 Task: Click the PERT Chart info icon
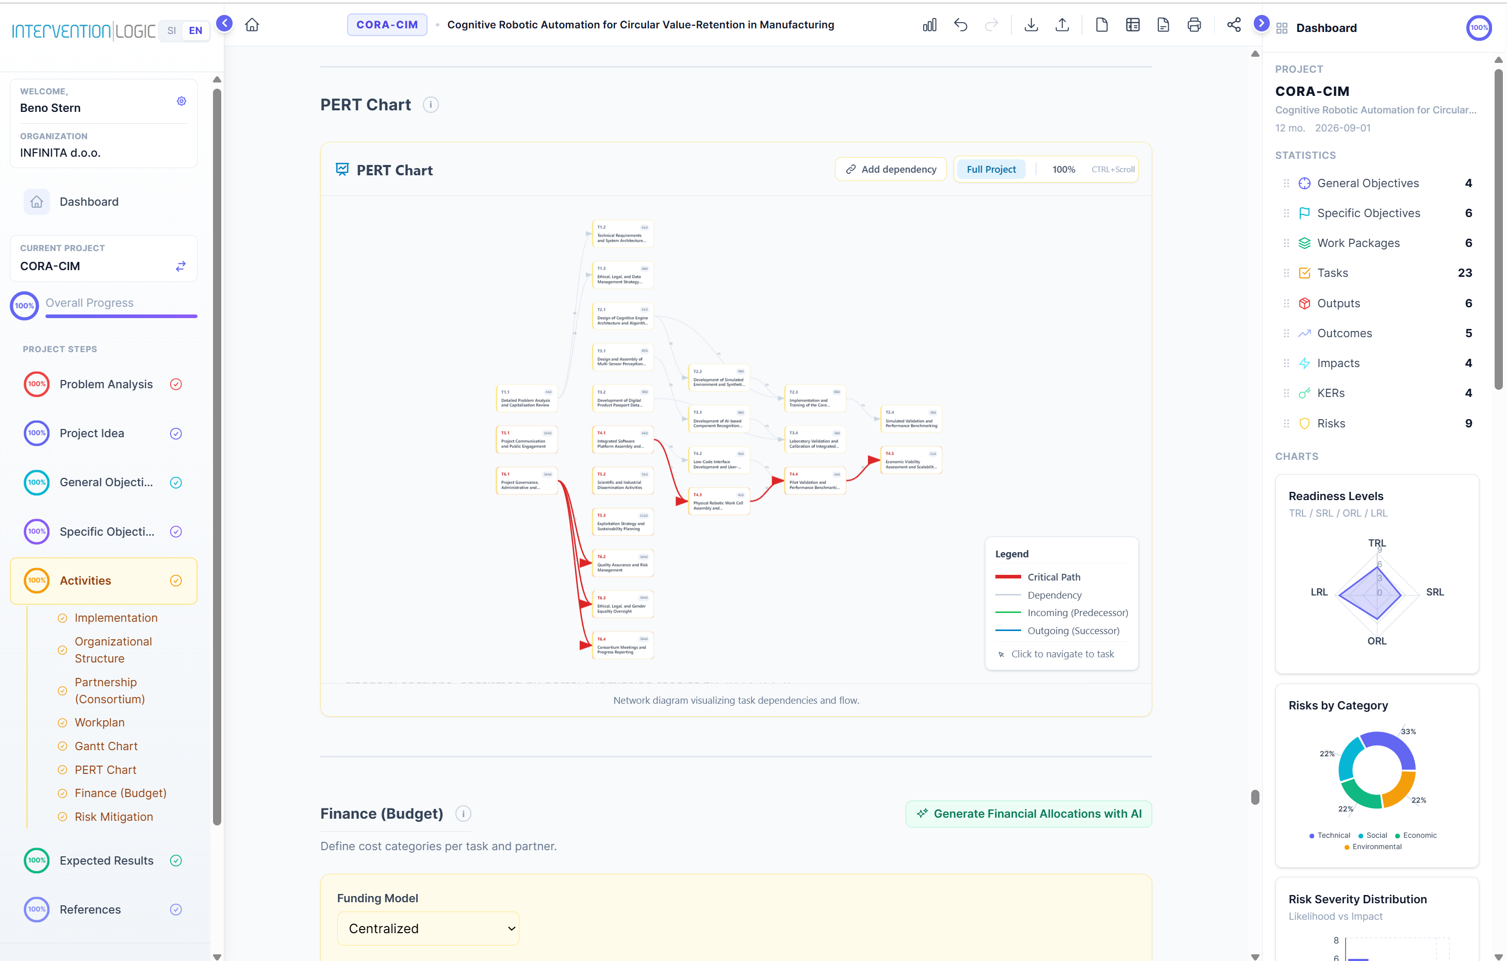[431, 105]
